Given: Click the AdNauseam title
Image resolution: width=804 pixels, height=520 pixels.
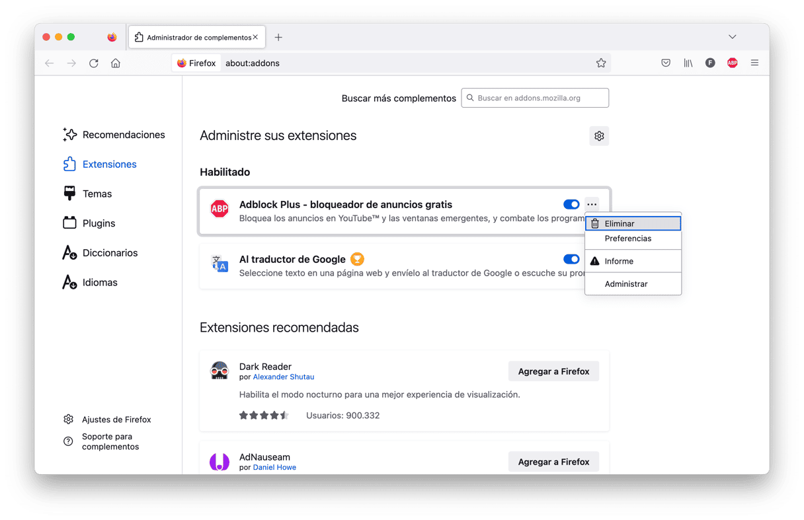Looking at the screenshot, I should [264, 457].
